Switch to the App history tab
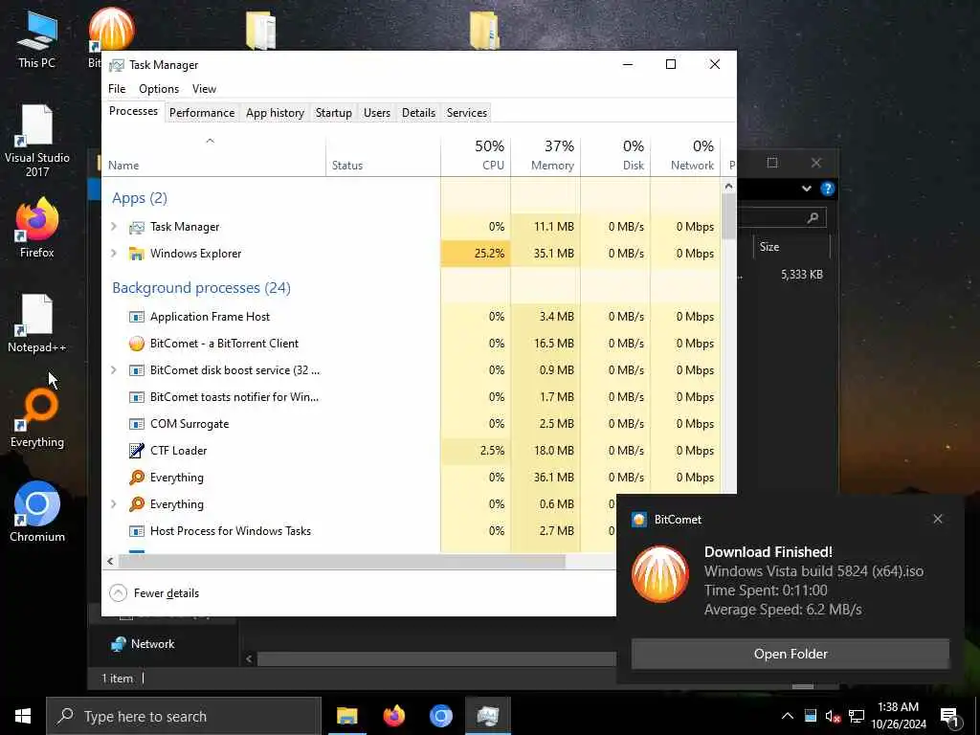 click(x=275, y=113)
